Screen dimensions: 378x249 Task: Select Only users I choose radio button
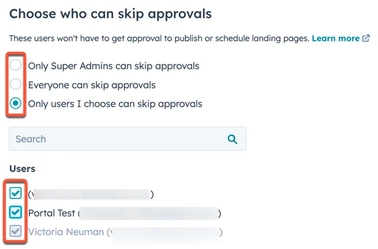pyautogui.click(x=16, y=103)
